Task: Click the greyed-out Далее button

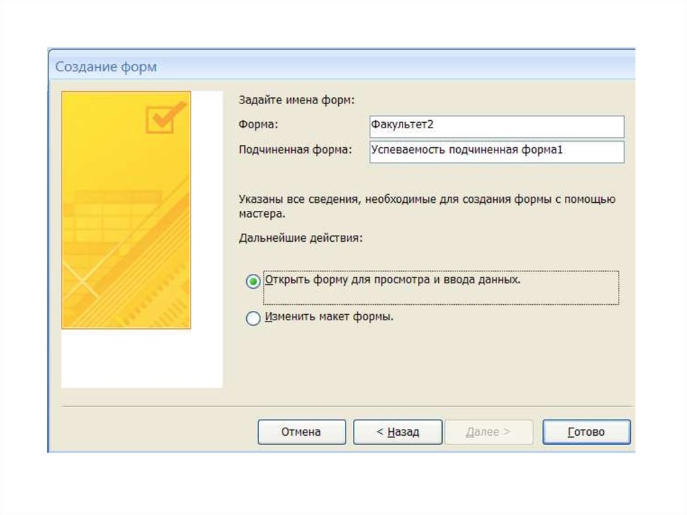Action: point(488,432)
